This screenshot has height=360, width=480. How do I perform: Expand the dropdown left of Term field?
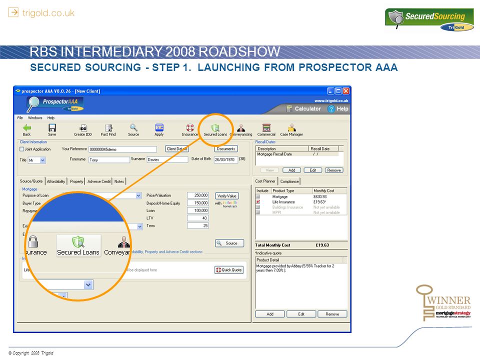(x=139, y=226)
